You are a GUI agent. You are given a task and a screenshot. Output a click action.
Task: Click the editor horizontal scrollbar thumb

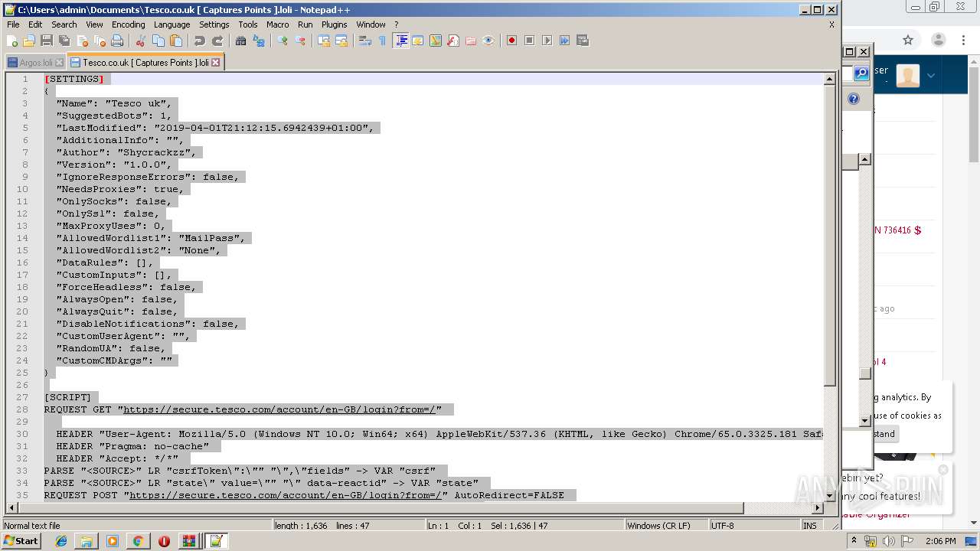point(380,508)
